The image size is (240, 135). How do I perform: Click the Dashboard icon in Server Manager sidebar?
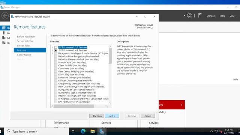pos(4,28)
